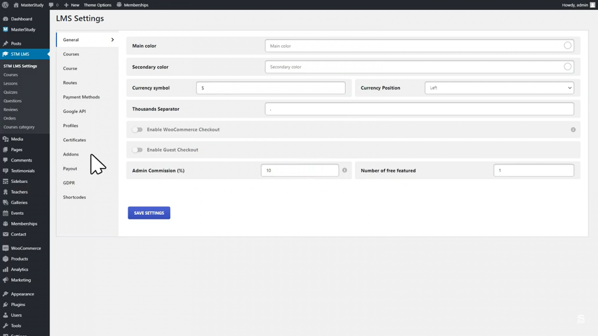Open the Orders link under STM LMS Settings
Screen dimensions: 598x336
click(x=9, y=118)
